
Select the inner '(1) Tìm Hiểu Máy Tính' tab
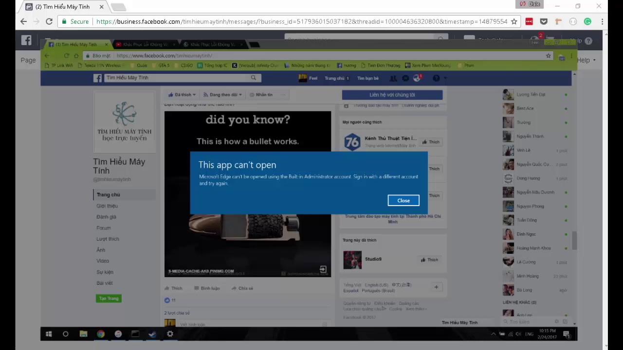click(x=76, y=44)
